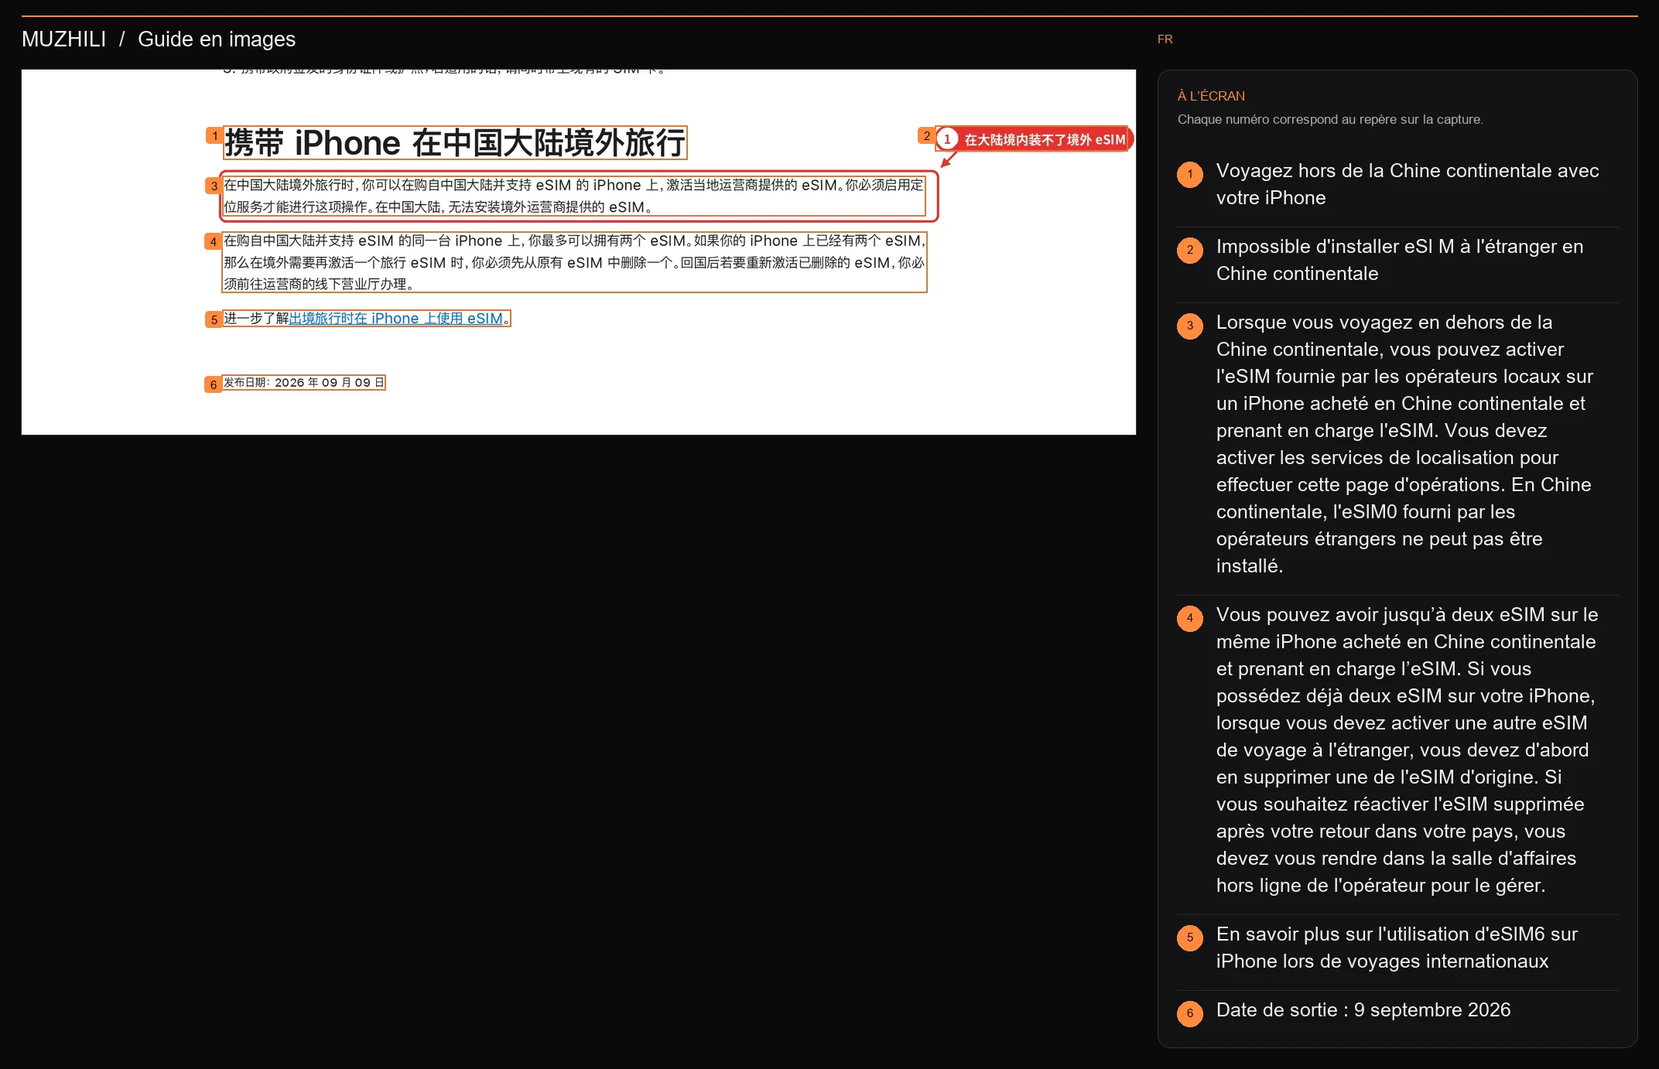Click the À L'ÉCRAN panel heading

coord(1211,96)
